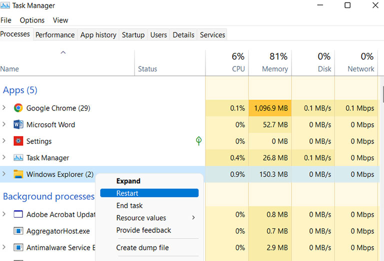Click the Adobe Acrobat Update icon
This screenshot has width=384, height=261.
click(18, 214)
